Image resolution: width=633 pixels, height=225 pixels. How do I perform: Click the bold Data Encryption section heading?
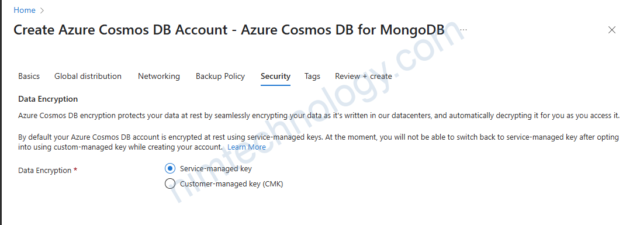coord(48,99)
